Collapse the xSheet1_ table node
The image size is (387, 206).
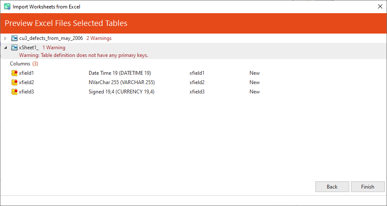pos(6,48)
